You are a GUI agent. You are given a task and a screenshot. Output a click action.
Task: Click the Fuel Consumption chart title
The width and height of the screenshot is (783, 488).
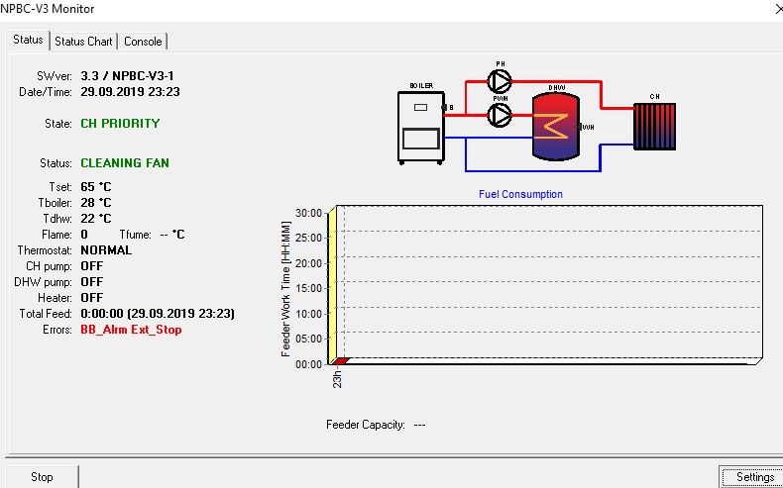(520, 195)
